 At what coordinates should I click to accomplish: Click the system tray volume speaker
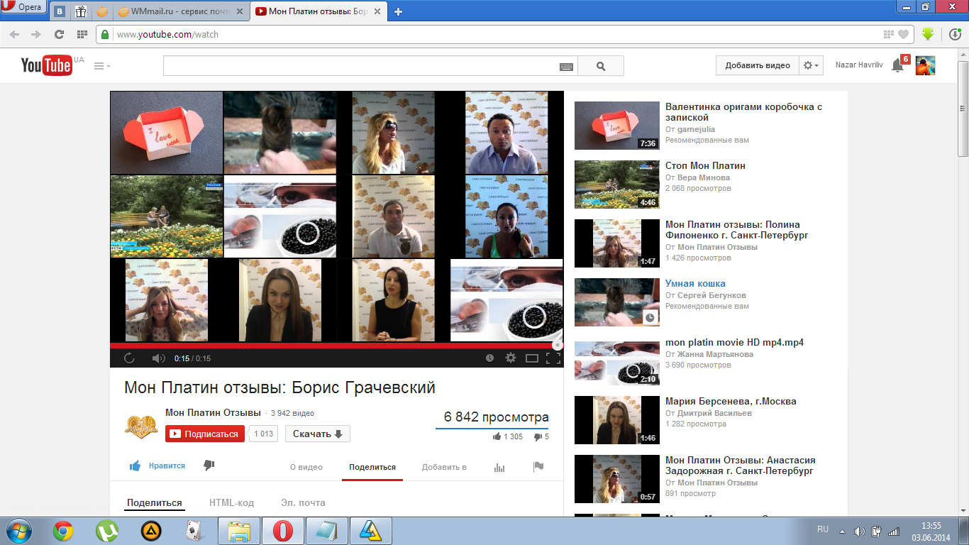860,531
